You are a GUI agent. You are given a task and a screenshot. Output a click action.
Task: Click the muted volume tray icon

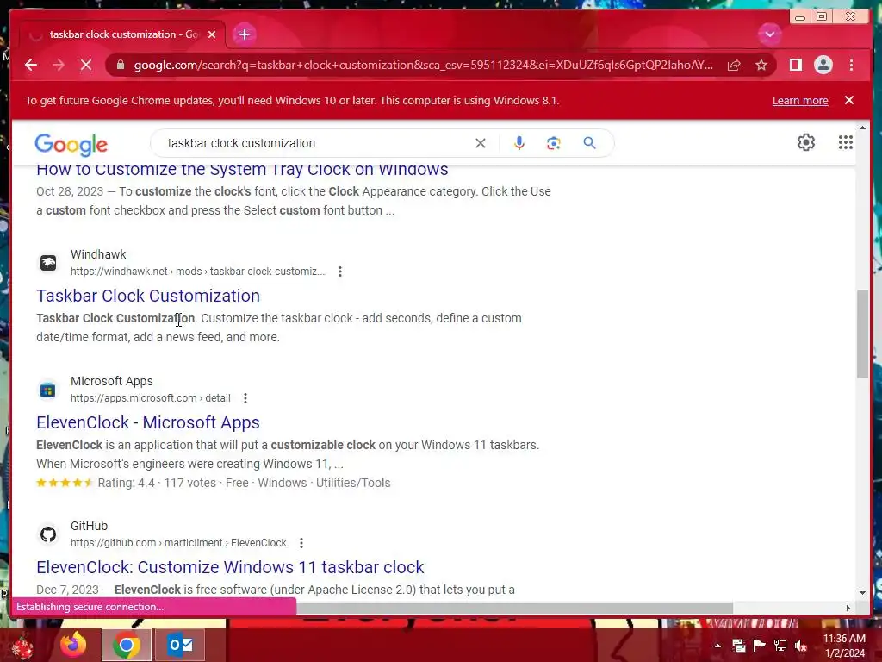coord(800,646)
